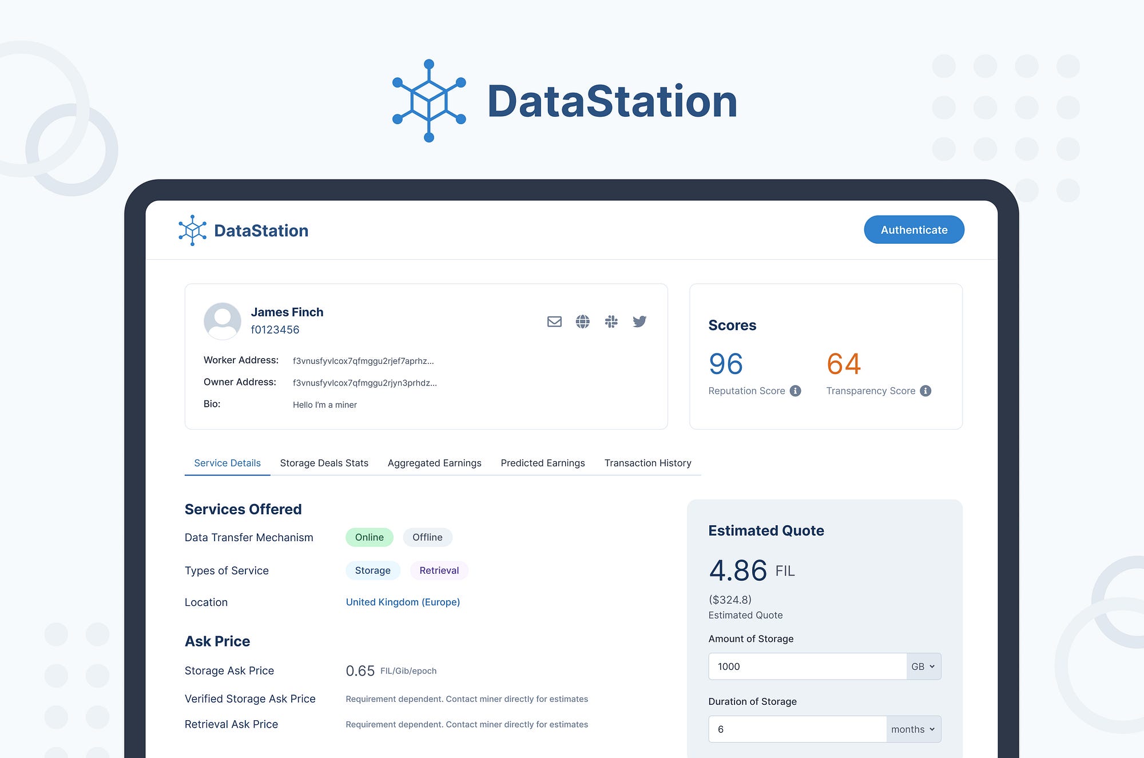The width and height of the screenshot is (1144, 758).
Task: Open the GB storage unit dropdown
Action: [923, 666]
